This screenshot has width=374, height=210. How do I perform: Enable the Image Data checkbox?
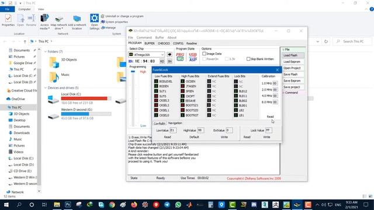[204, 54]
